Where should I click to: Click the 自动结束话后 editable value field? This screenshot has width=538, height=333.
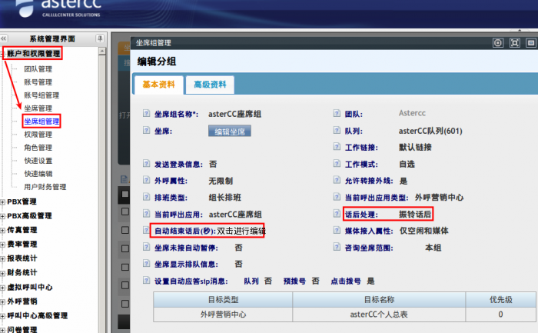pyautogui.click(x=241, y=231)
